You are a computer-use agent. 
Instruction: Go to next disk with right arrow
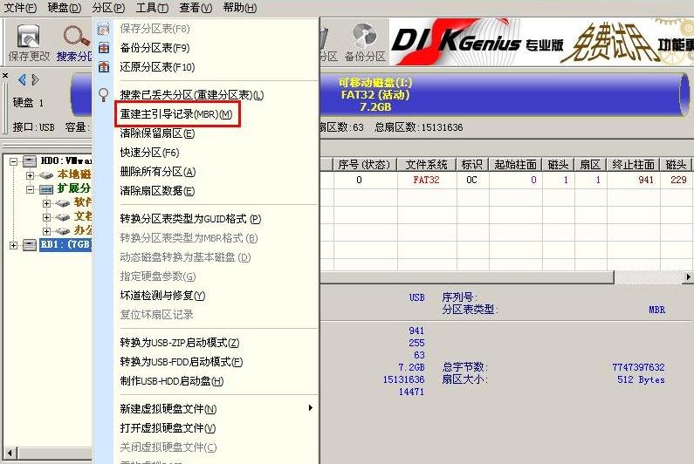click(34, 80)
